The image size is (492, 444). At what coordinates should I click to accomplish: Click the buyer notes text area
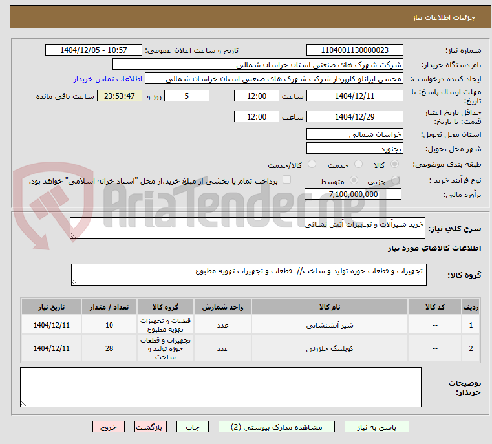tap(220, 387)
